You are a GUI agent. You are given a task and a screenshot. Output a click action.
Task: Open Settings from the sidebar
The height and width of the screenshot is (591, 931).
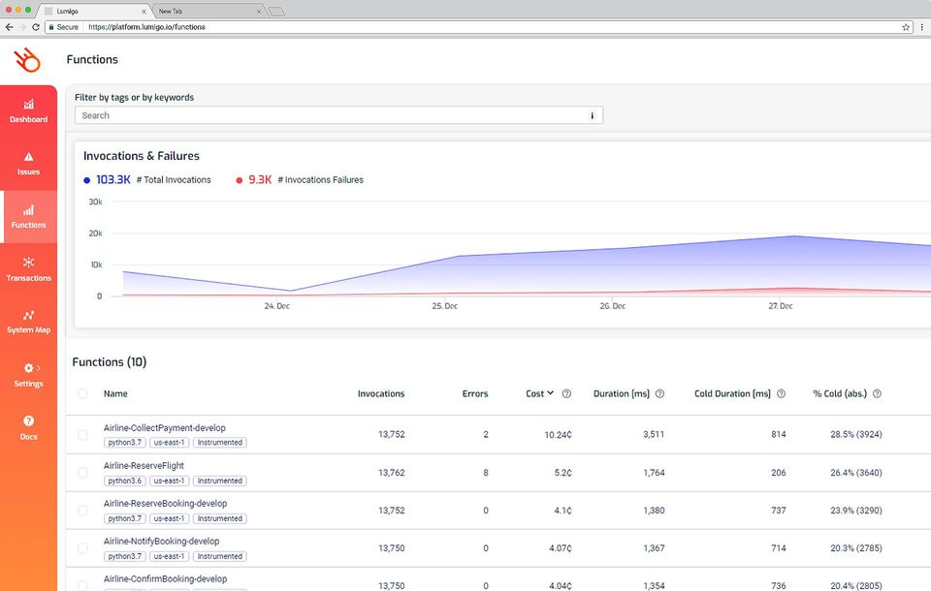28,375
